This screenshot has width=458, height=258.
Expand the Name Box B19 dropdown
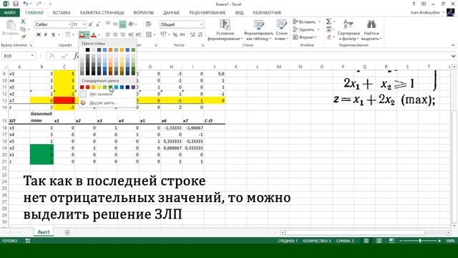[32, 56]
